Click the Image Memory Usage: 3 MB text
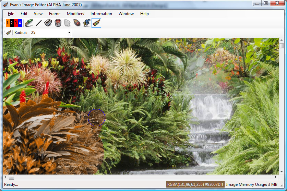 [252, 184]
